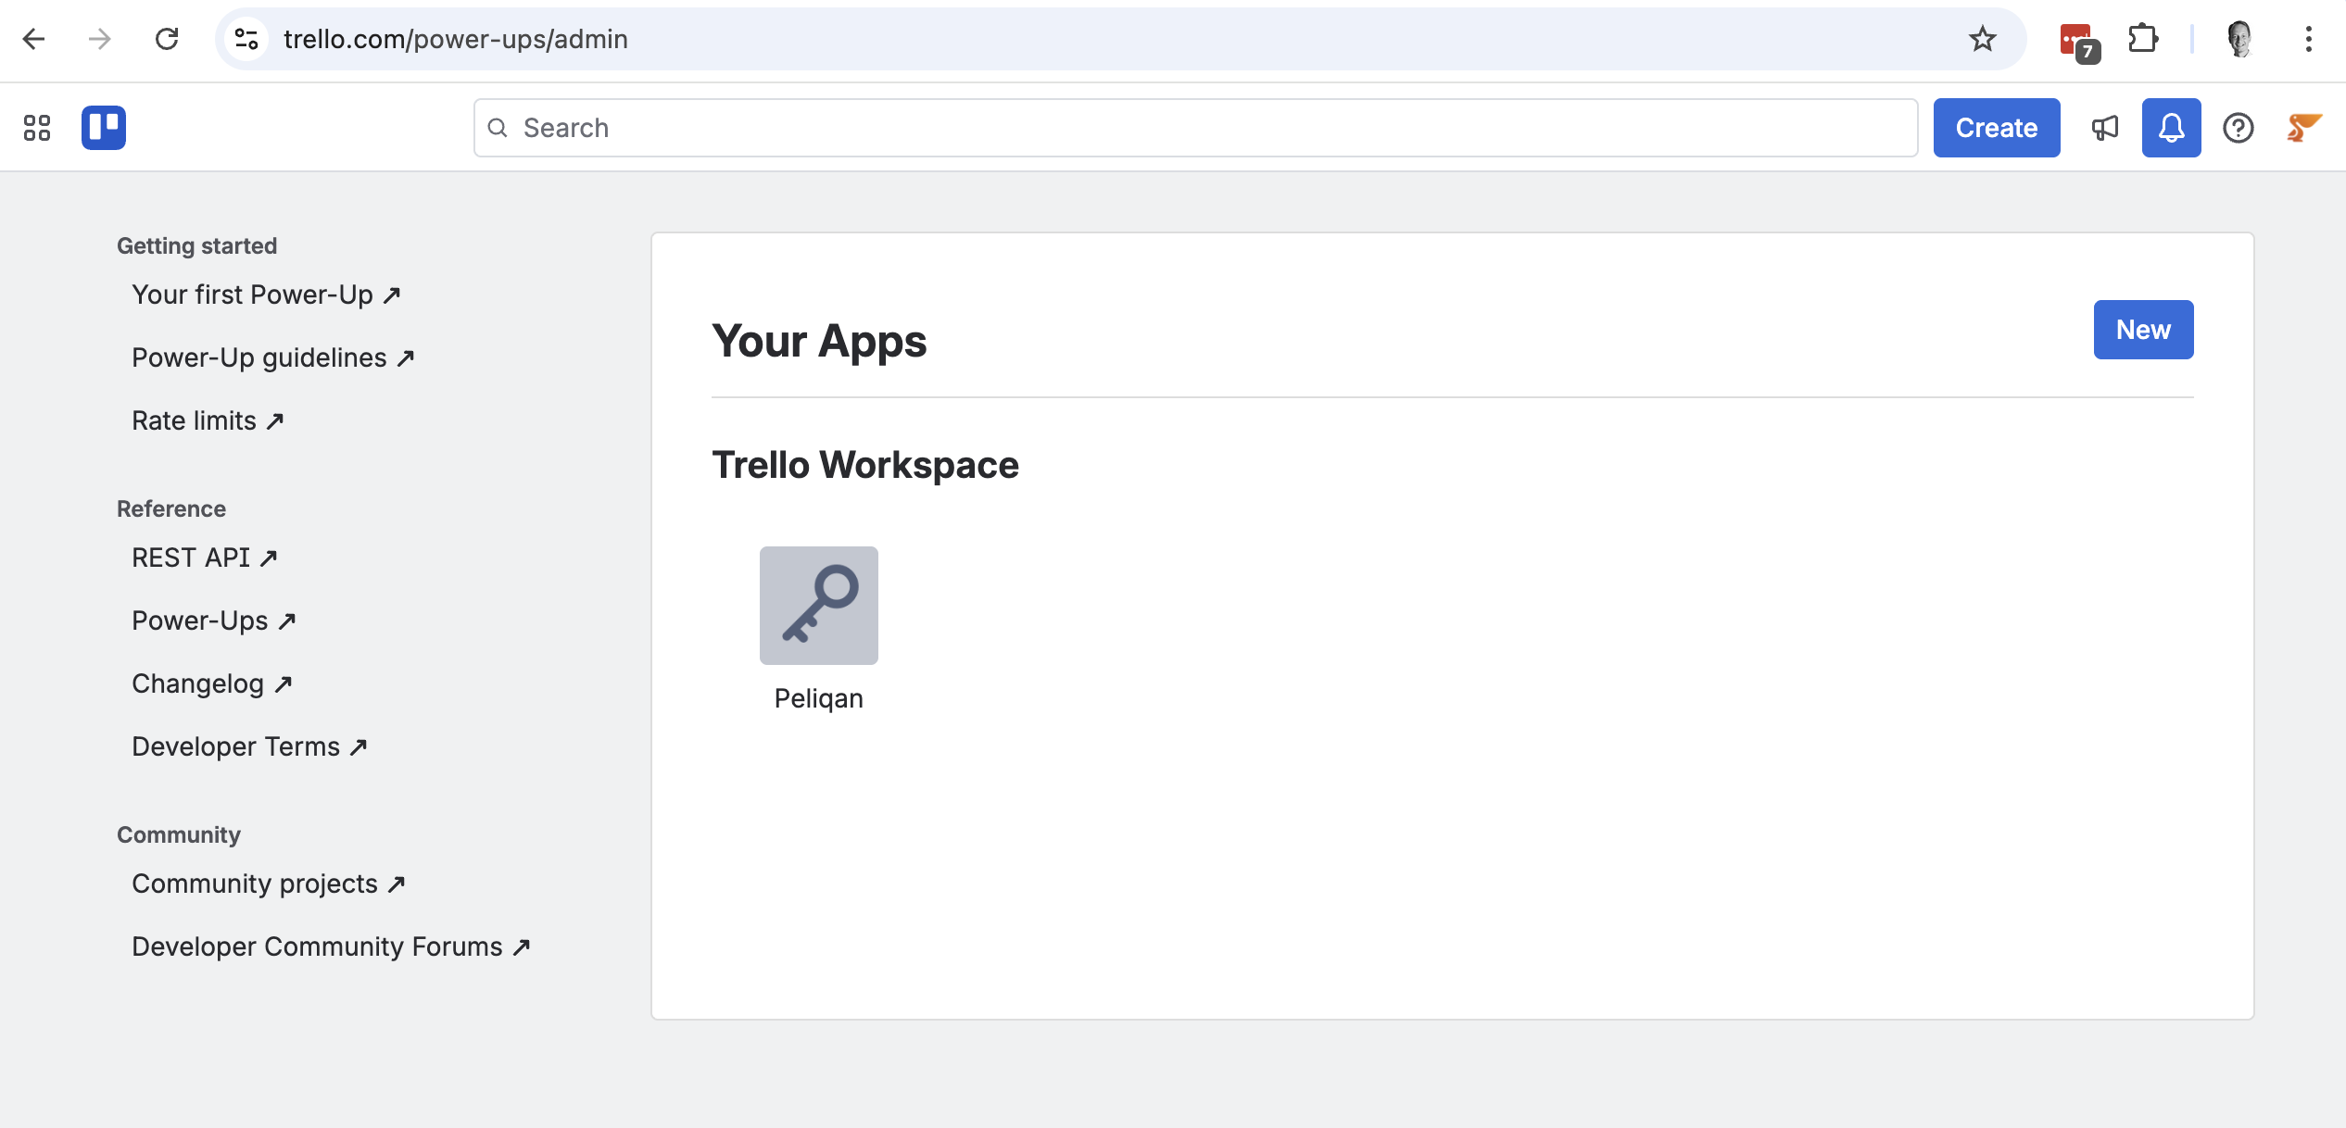Screen dimensions: 2346x1128
Task: Open the Changelog link
Action: coord(212,683)
